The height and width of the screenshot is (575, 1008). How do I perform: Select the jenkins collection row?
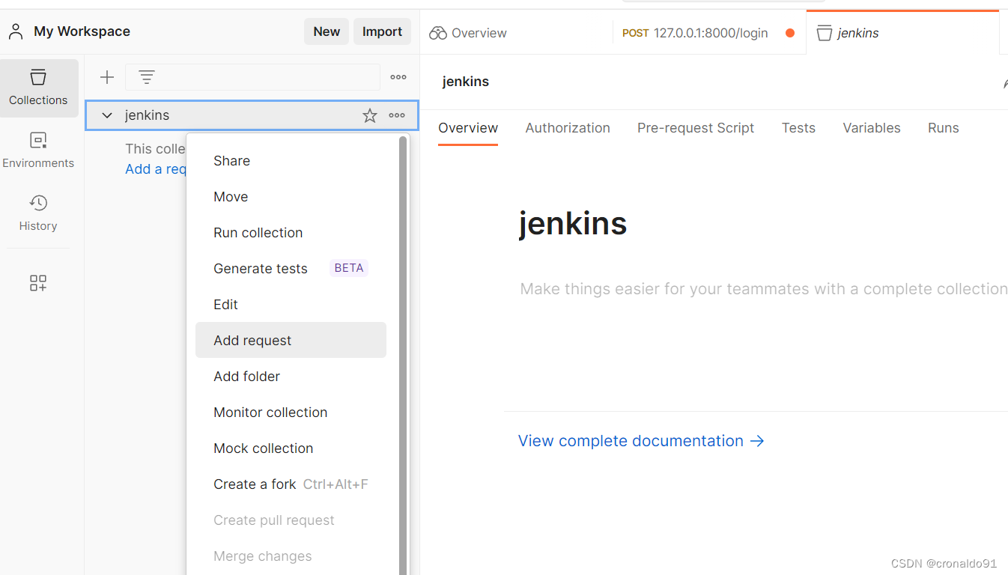click(252, 115)
